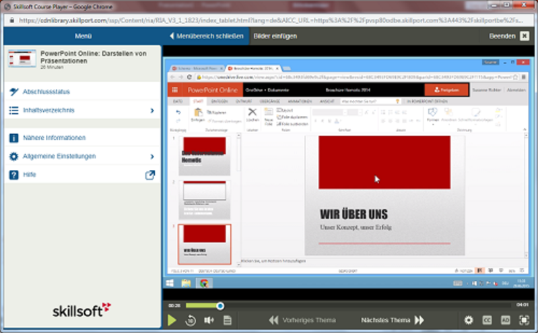Select the ANSICHT ribbon tab in video
The height and width of the screenshot is (333, 538).
point(327,101)
